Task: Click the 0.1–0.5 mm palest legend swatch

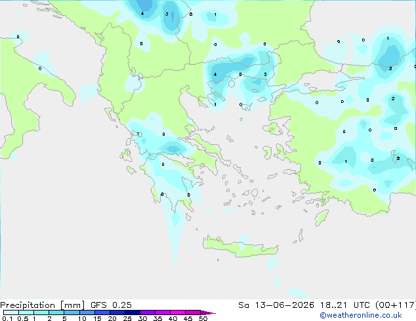Action: 11,312
